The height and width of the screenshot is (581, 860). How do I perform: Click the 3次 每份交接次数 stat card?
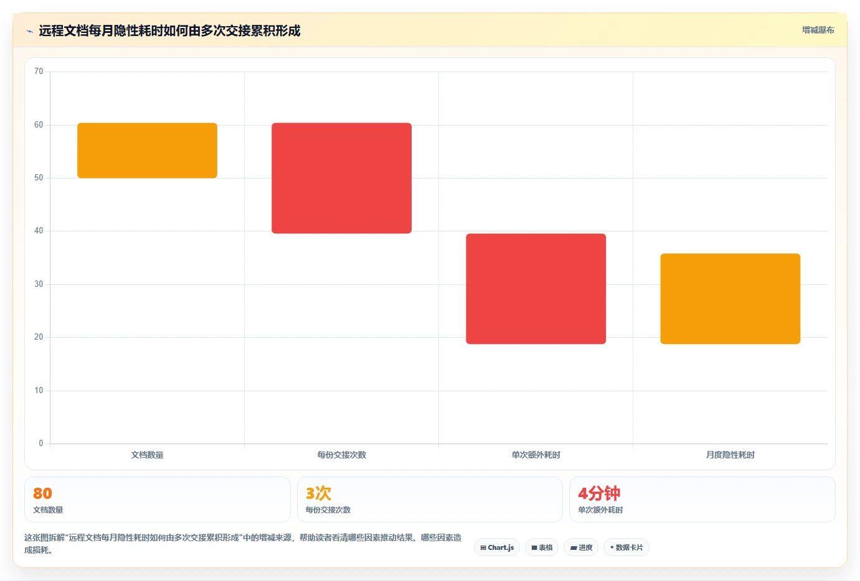pos(430,500)
